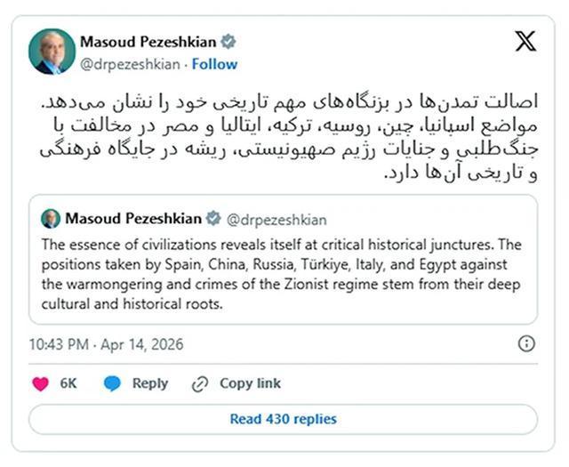Click the copy link chain icon

point(200,384)
